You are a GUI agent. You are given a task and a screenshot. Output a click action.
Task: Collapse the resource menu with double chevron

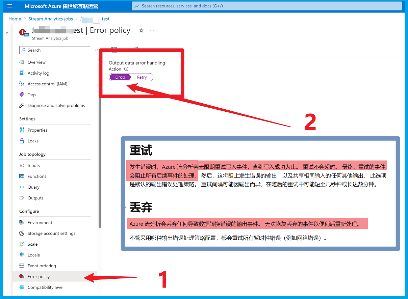point(97,50)
